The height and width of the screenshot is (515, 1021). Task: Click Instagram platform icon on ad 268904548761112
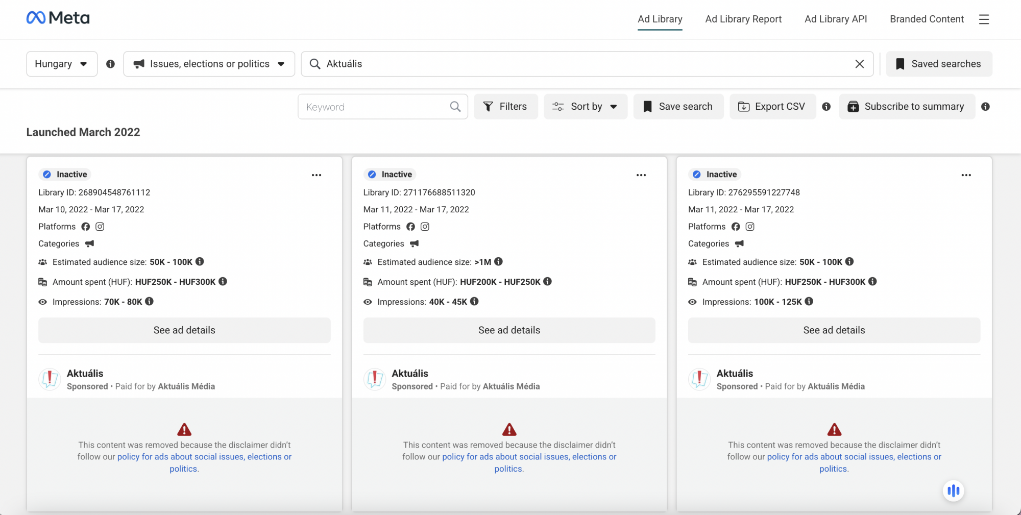coord(100,227)
